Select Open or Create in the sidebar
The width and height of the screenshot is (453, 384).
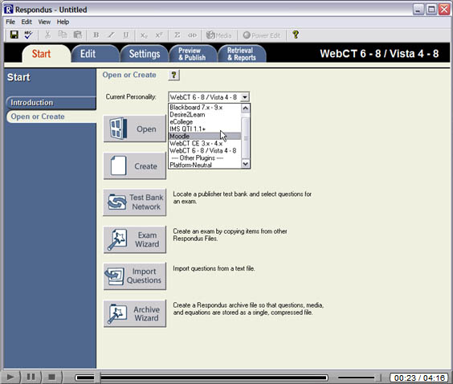(x=51, y=116)
